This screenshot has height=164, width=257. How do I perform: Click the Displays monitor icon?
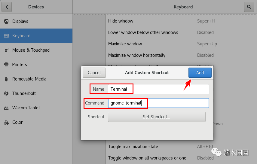[6, 21]
